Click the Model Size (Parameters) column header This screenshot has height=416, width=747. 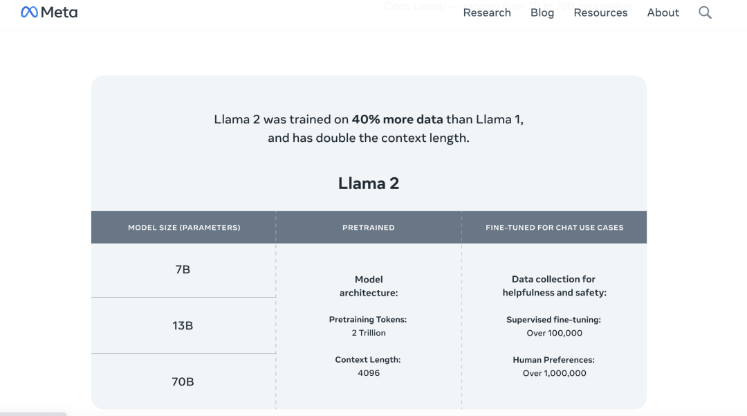pyautogui.click(x=184, y=227)
